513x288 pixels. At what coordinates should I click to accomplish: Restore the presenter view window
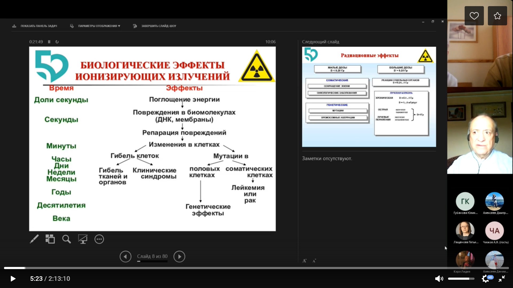point(433,22)
